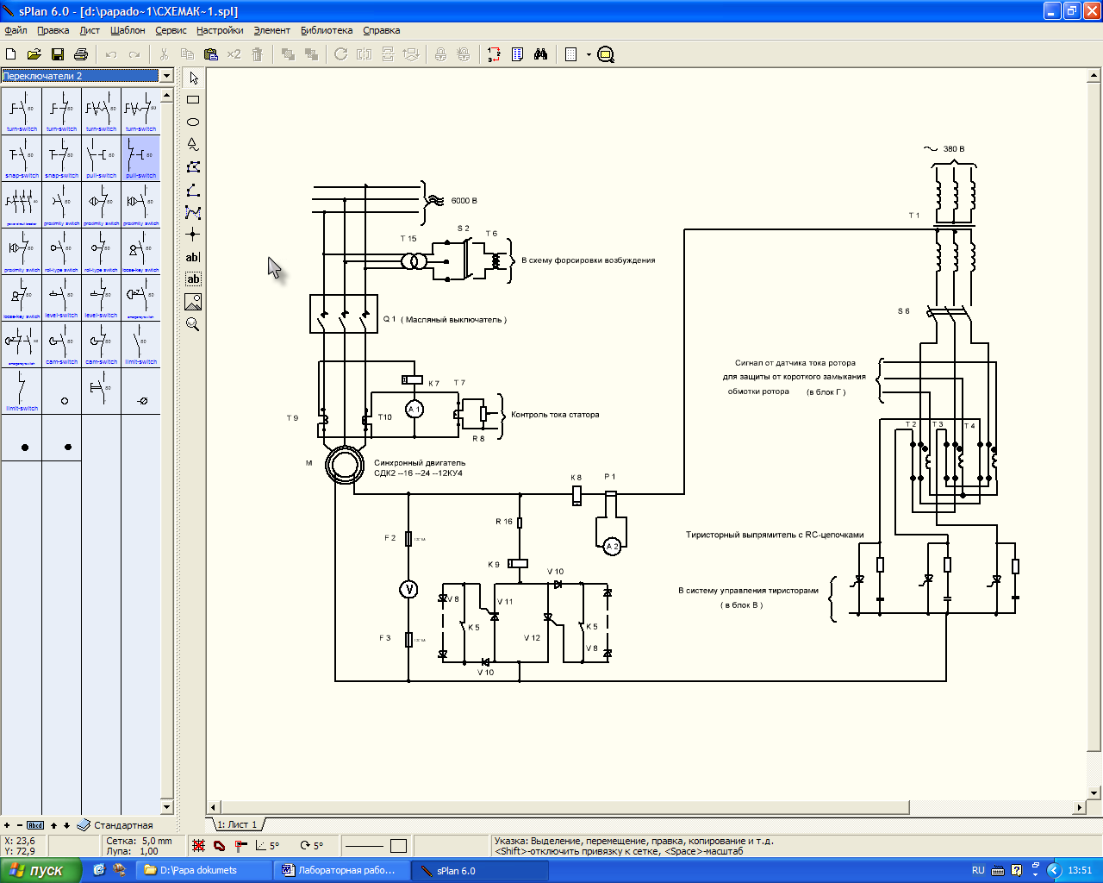Select the ellipse drawing tool
The height and width of the screenshot is (883, 1103).
193,122
